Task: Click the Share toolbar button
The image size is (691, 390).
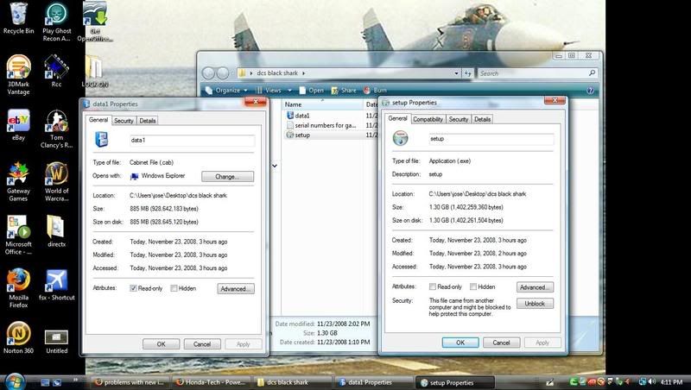Action: point(344,91)
